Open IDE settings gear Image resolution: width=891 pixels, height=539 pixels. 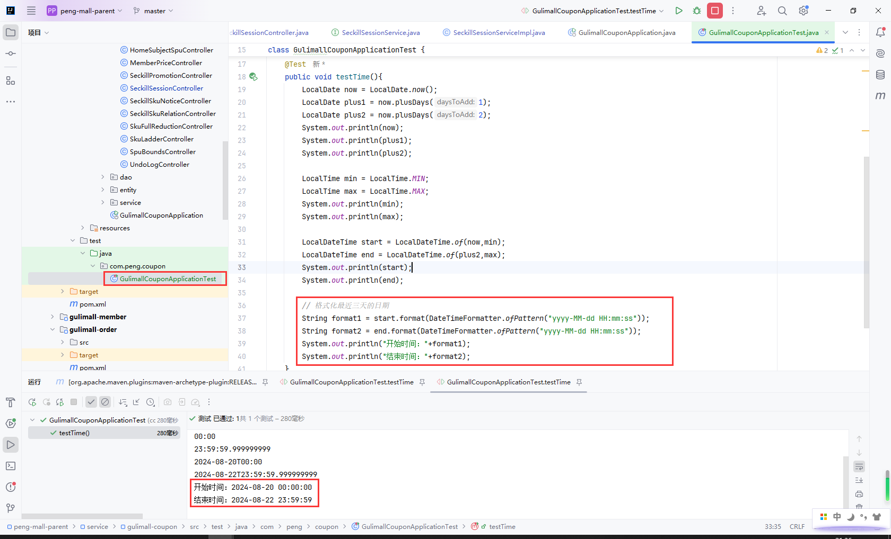coord(803,11)
